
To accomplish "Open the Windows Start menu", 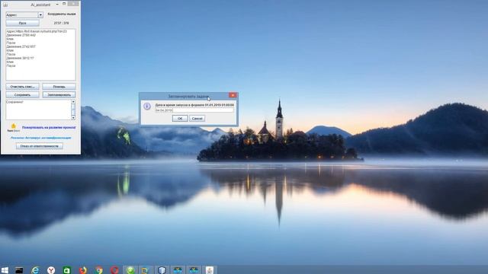I will [5, 270].
